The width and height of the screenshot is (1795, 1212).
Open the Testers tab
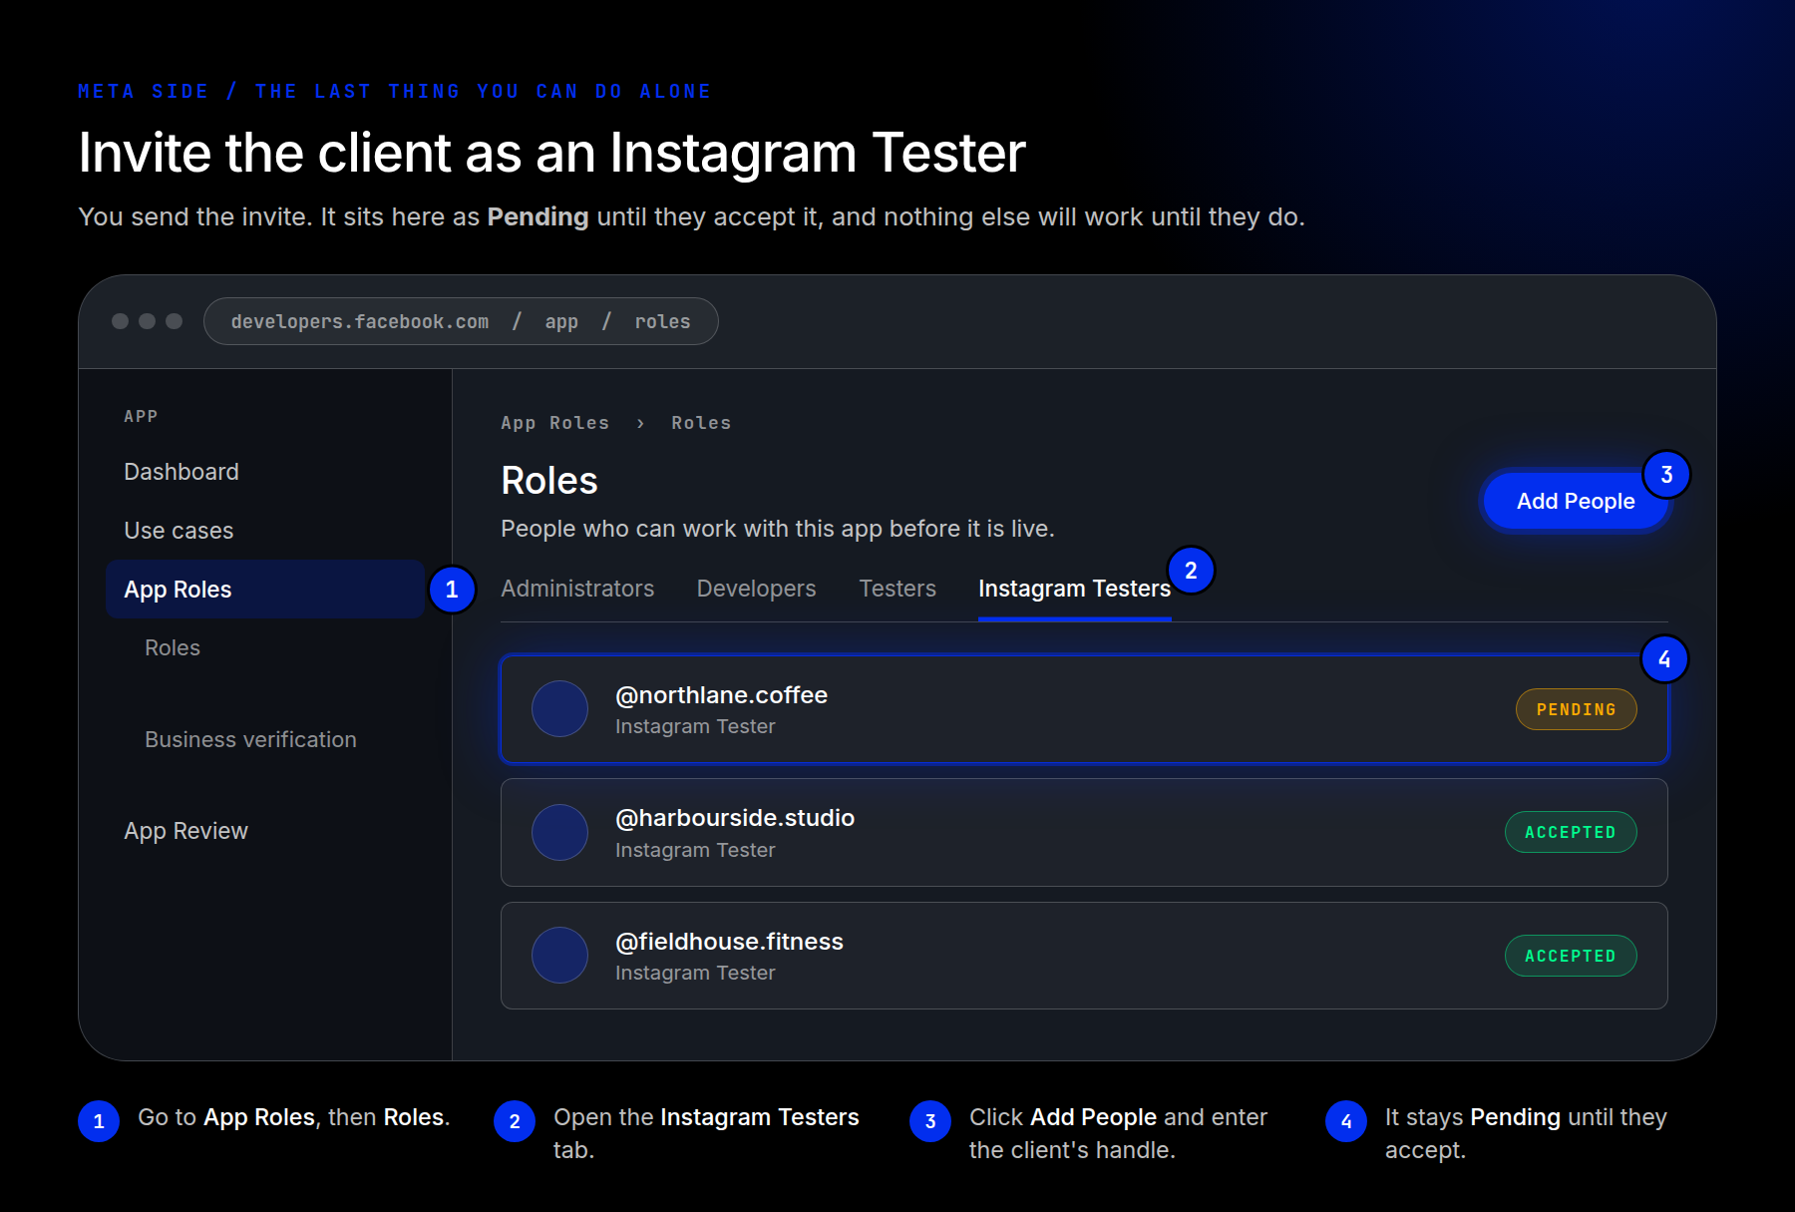point(897,589)
